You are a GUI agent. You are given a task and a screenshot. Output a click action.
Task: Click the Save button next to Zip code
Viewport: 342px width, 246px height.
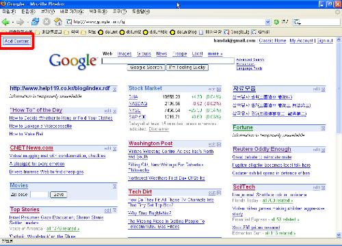[59, 195]
